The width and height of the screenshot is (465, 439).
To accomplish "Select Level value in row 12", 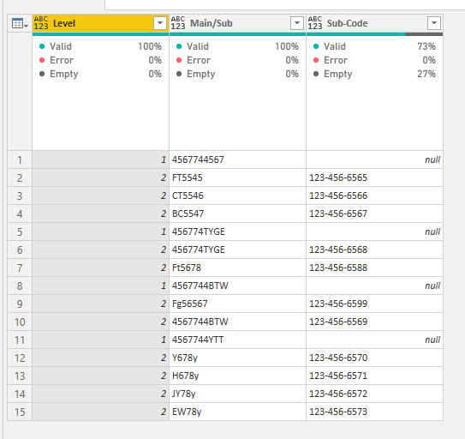I will (x=100, y=358).
